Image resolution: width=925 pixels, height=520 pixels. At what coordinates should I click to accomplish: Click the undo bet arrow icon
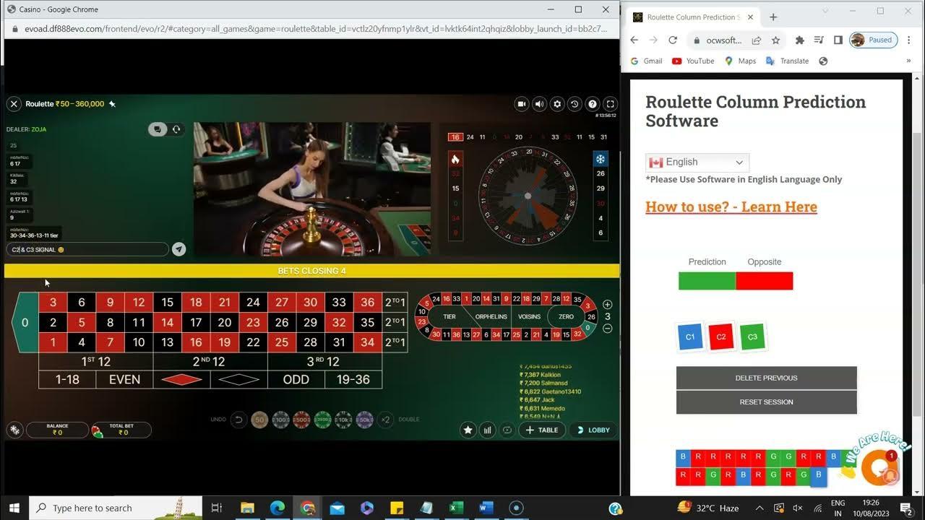tap(238, 419)
